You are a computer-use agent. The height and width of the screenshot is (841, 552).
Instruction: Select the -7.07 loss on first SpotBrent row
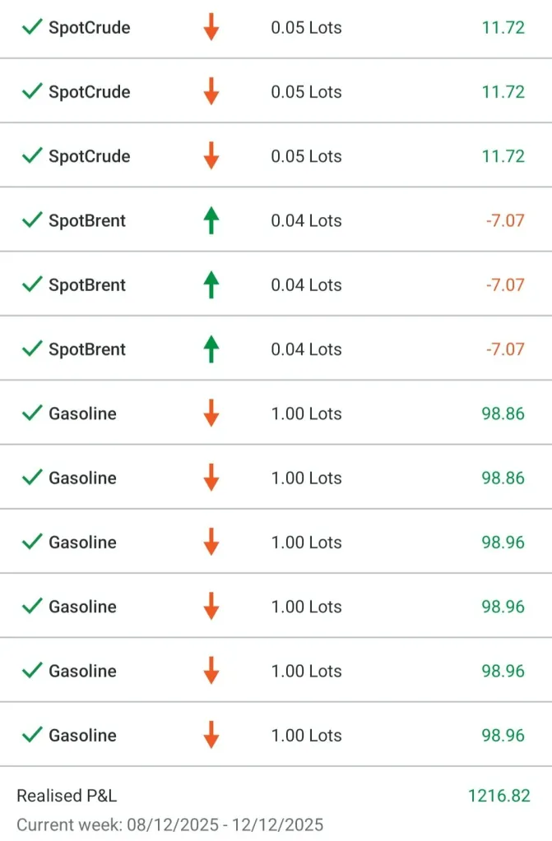[x=504, y=220]
